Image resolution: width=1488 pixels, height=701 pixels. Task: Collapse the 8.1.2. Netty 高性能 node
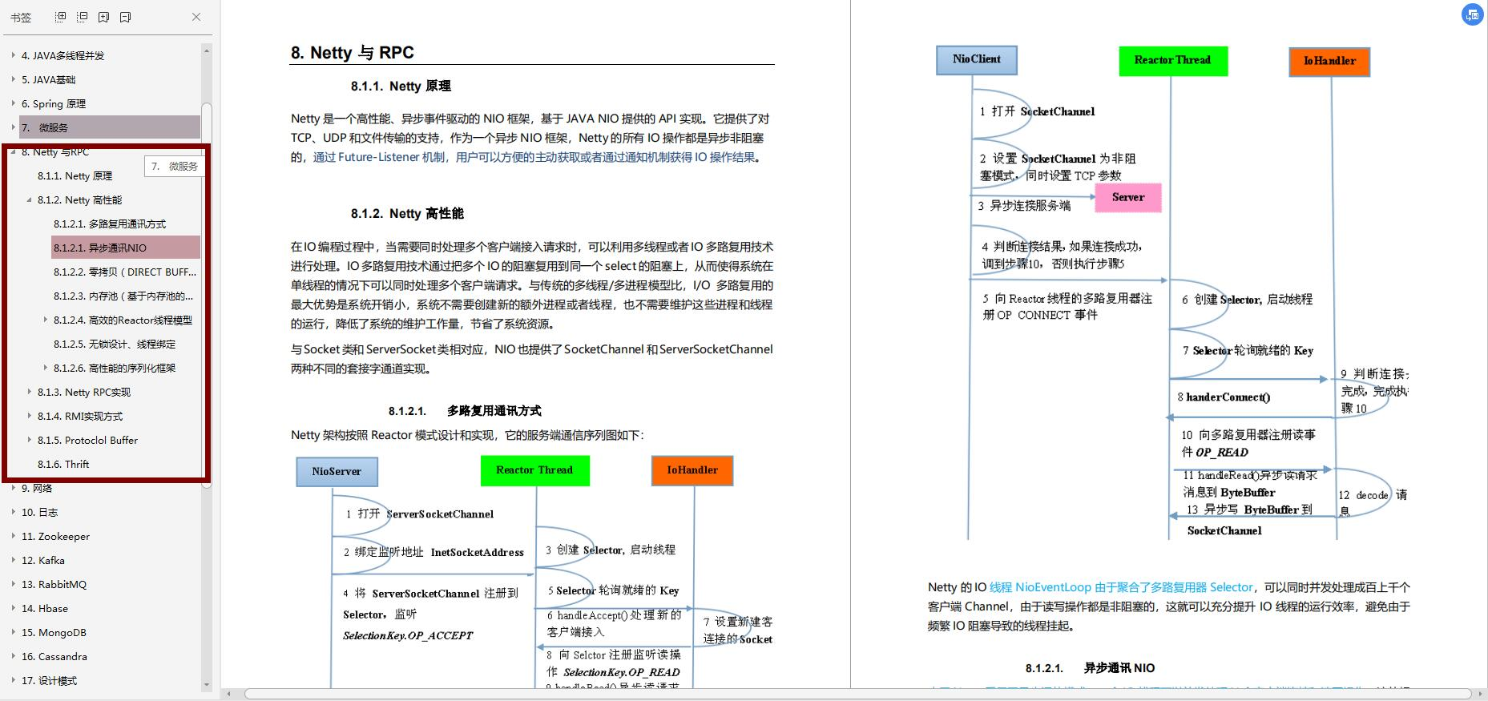[x=30, y=199]
